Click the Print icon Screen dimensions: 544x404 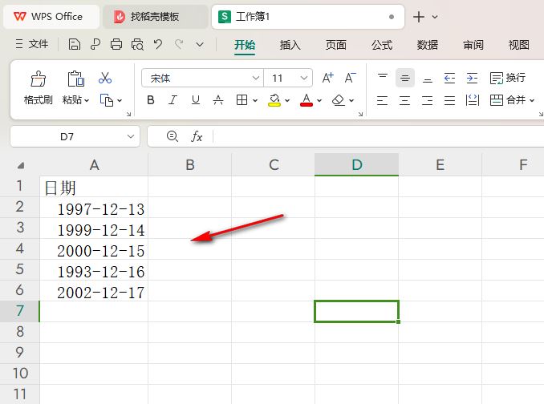[x=116, y=45]
